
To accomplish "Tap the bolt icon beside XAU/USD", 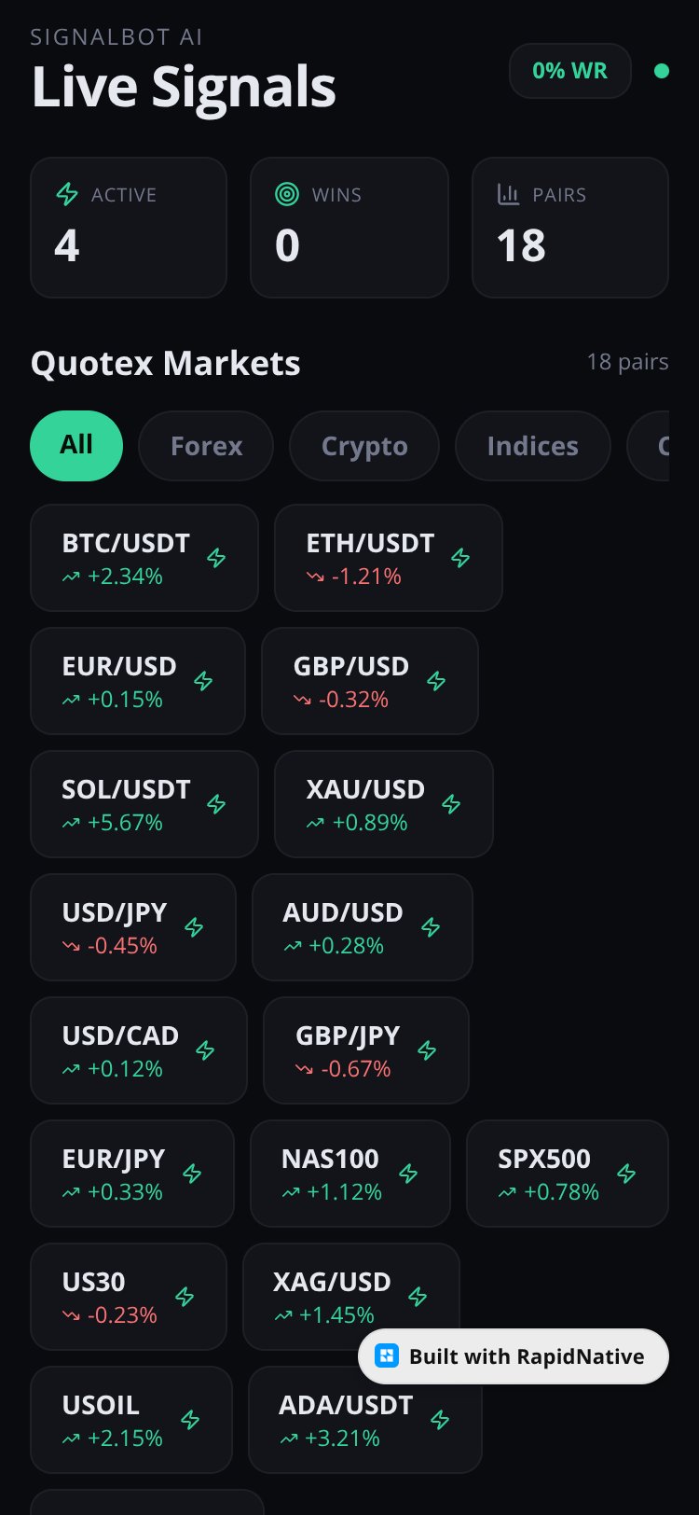I will coord(451,804).
